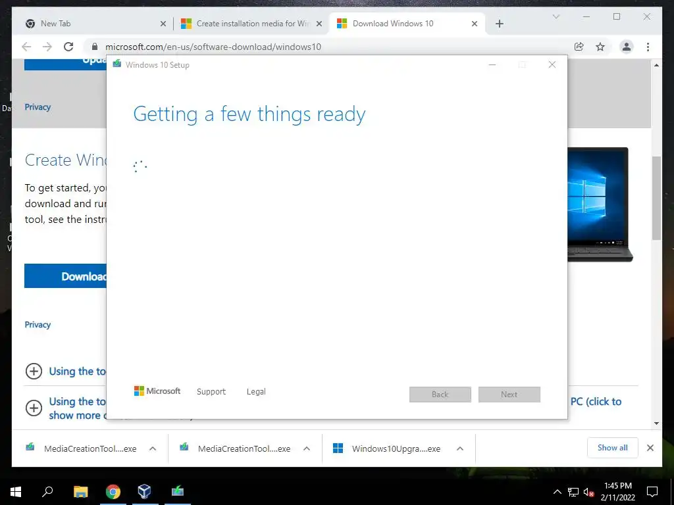Minimize the Windows 10 Setup dialog
Image resolution: width=674 pixels, height=505 pixels.
tap(492, 65)
